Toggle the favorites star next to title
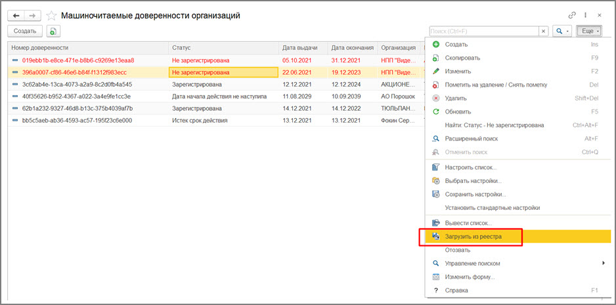 [51, 14]
